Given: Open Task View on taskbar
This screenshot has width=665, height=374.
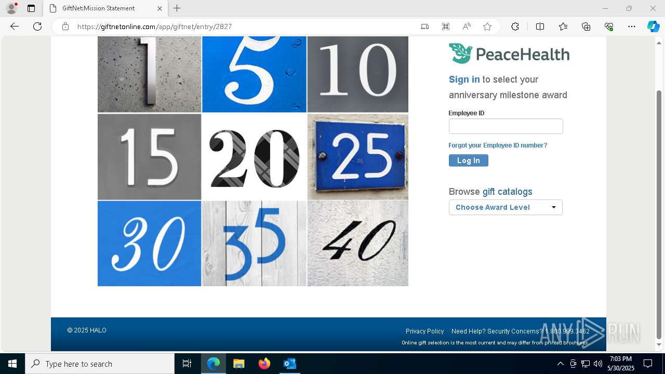Looking at the screenshot, I should [x=187, y=364].
